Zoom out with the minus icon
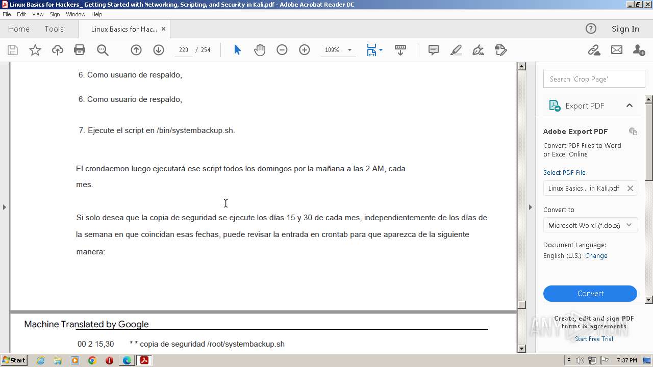Viewport: 653px width, 367px height. [x=282, y=50]
